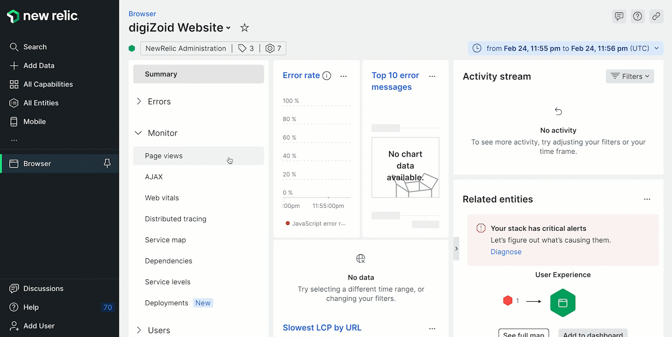
Task: Open the Related entities more options menu
Action: 647,199
